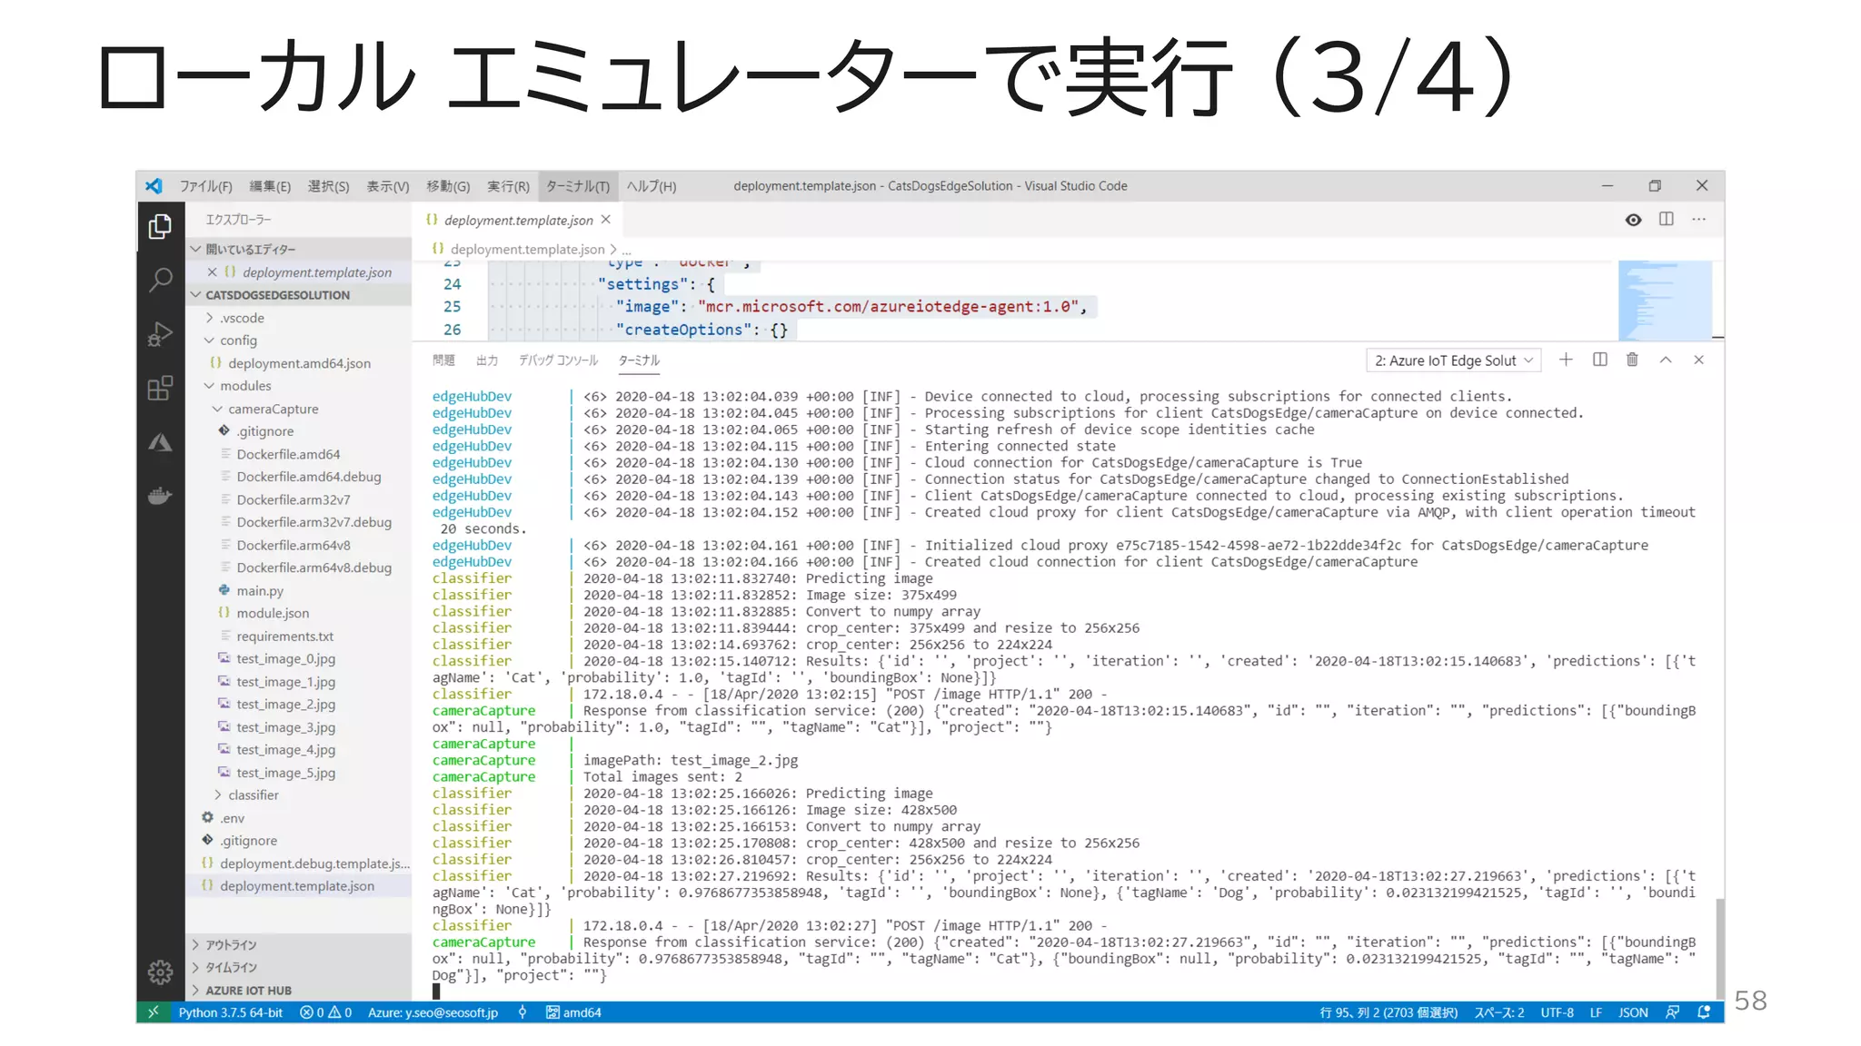Screen dimensions: 1861x1046
Task: Collapse the config folder
Action: pyautogui.click(x=238, y=340)
